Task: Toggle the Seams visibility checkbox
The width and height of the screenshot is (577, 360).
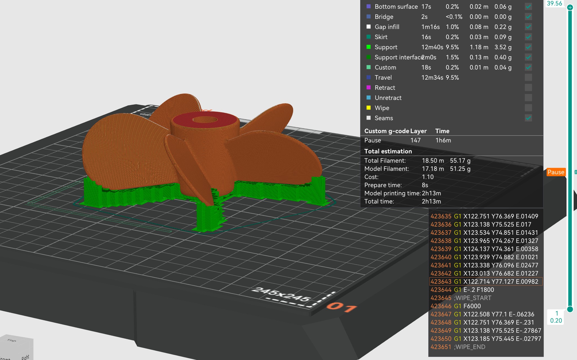Action: [528, 118]
